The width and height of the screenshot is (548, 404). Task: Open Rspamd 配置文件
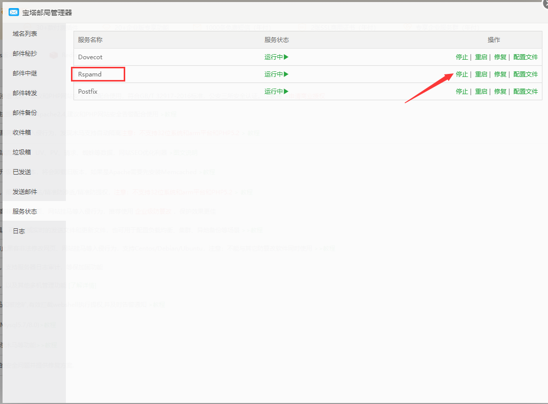(x=526, y=74)
